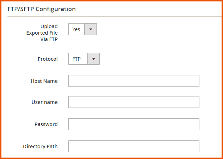Click the 'Yes' value in the upload dropdown
The image size is (223, 159).
pos(76,29)
